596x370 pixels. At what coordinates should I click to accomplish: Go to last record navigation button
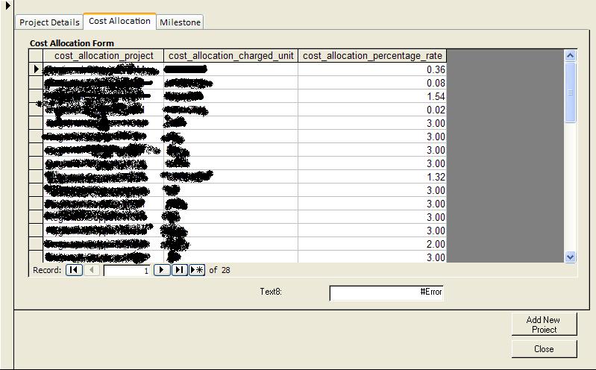point(180,270)
